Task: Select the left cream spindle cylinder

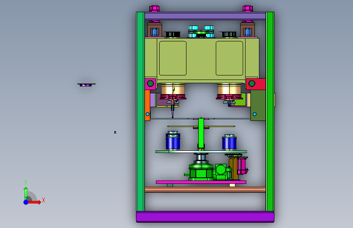Action: pos(173,89)
